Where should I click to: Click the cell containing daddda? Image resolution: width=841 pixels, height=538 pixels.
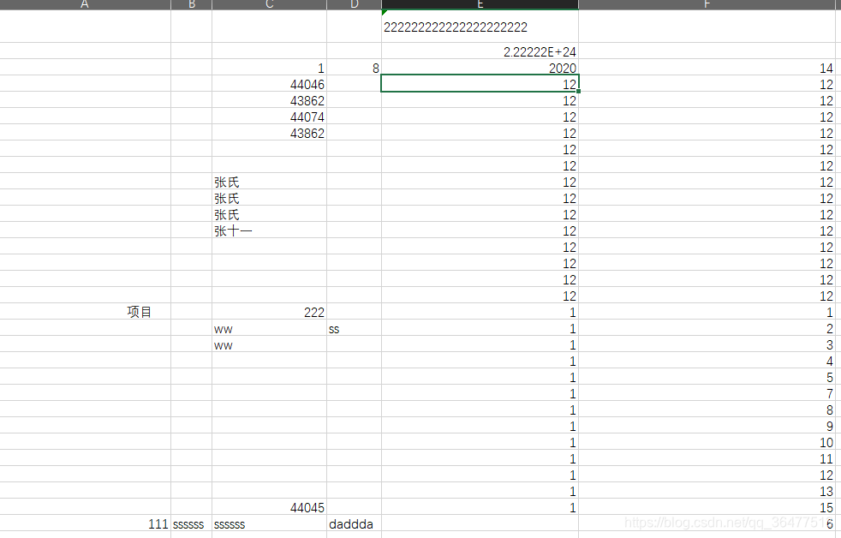(354, 523)
